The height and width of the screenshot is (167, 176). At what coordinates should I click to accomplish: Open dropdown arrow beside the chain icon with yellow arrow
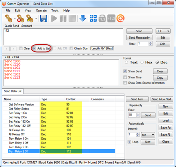click(x=36, y=18)
